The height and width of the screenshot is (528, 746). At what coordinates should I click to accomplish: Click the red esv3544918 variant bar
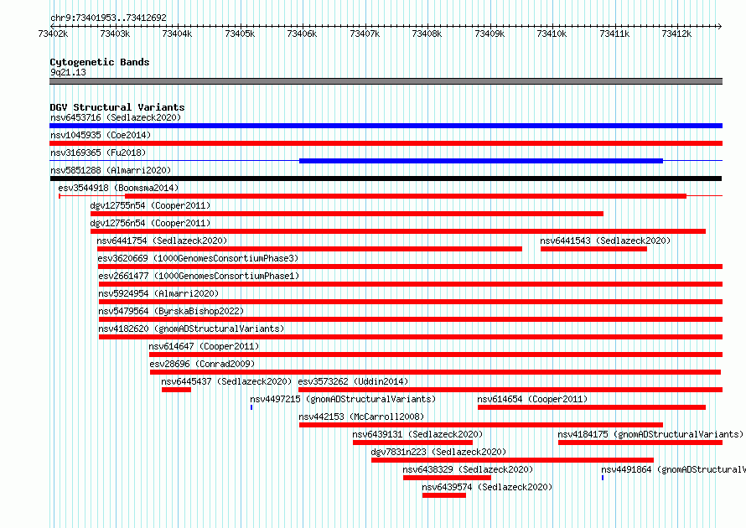point(406,196)
